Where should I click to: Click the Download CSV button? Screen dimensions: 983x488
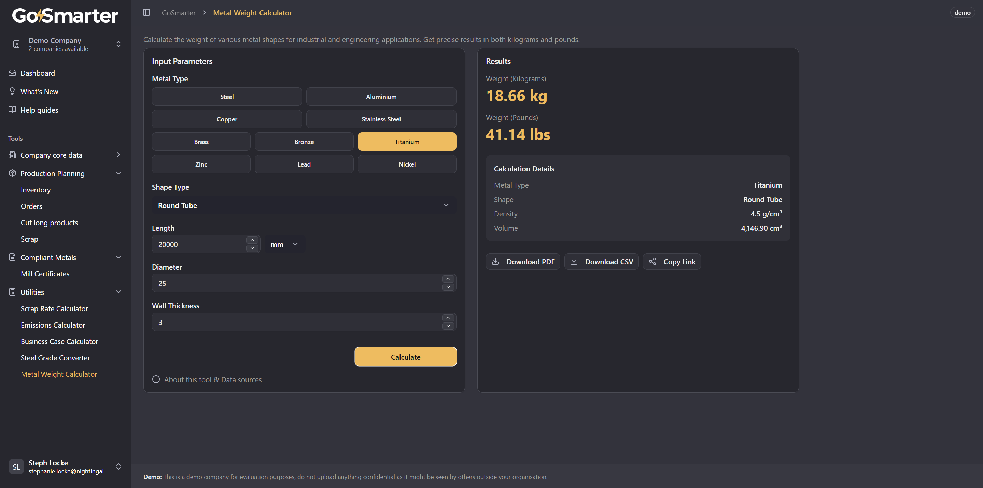click(x=601, y=262)
